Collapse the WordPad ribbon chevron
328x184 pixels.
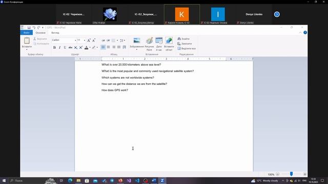point(300,33)
